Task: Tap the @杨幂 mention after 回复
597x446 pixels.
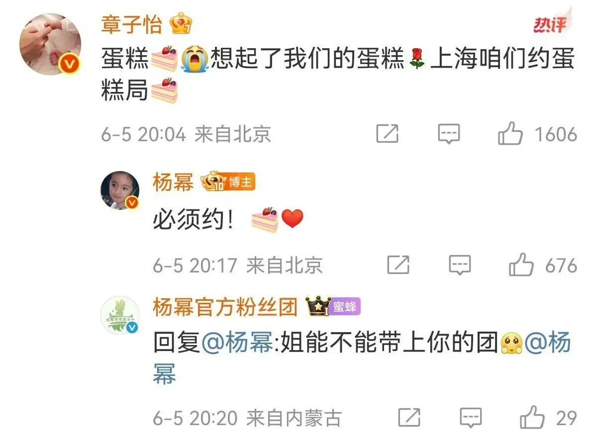Action: (x=238, y=344)
